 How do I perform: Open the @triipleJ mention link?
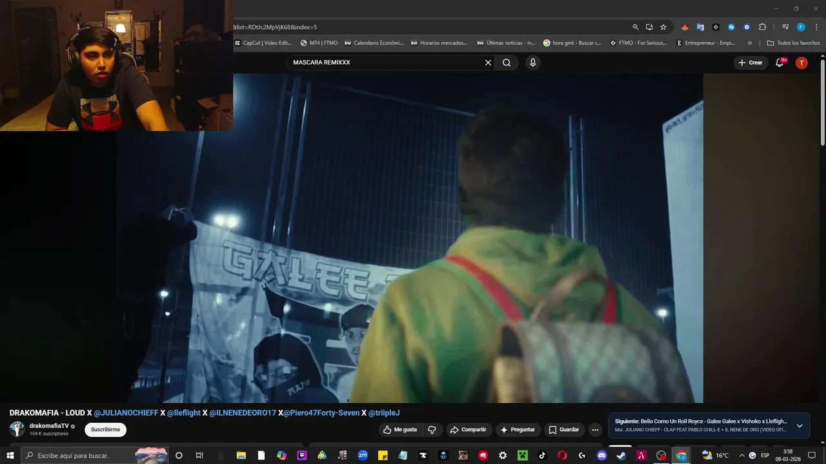384,412
